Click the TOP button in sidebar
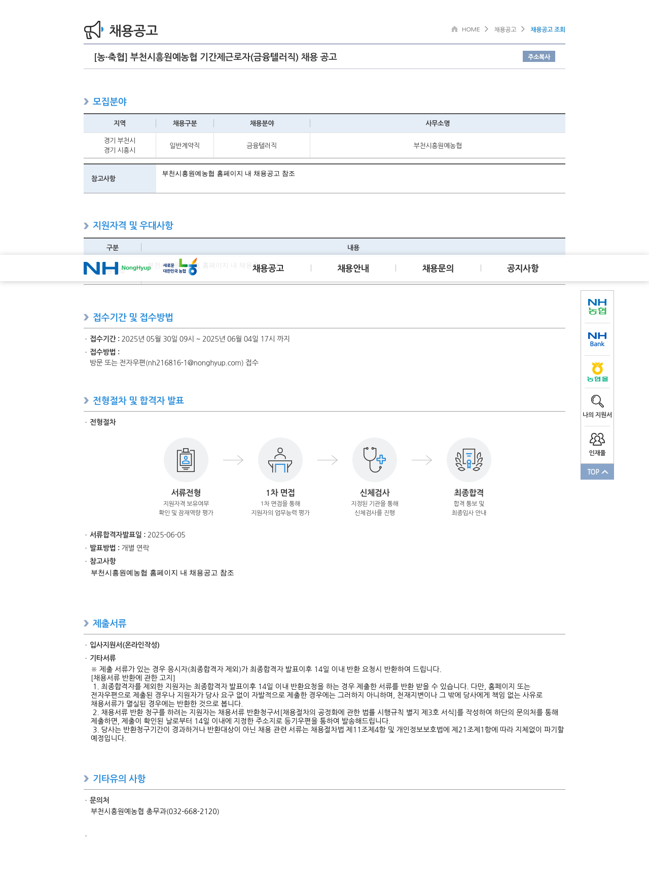The width and height of the screenshot is (649, 875). click(597, 472)
